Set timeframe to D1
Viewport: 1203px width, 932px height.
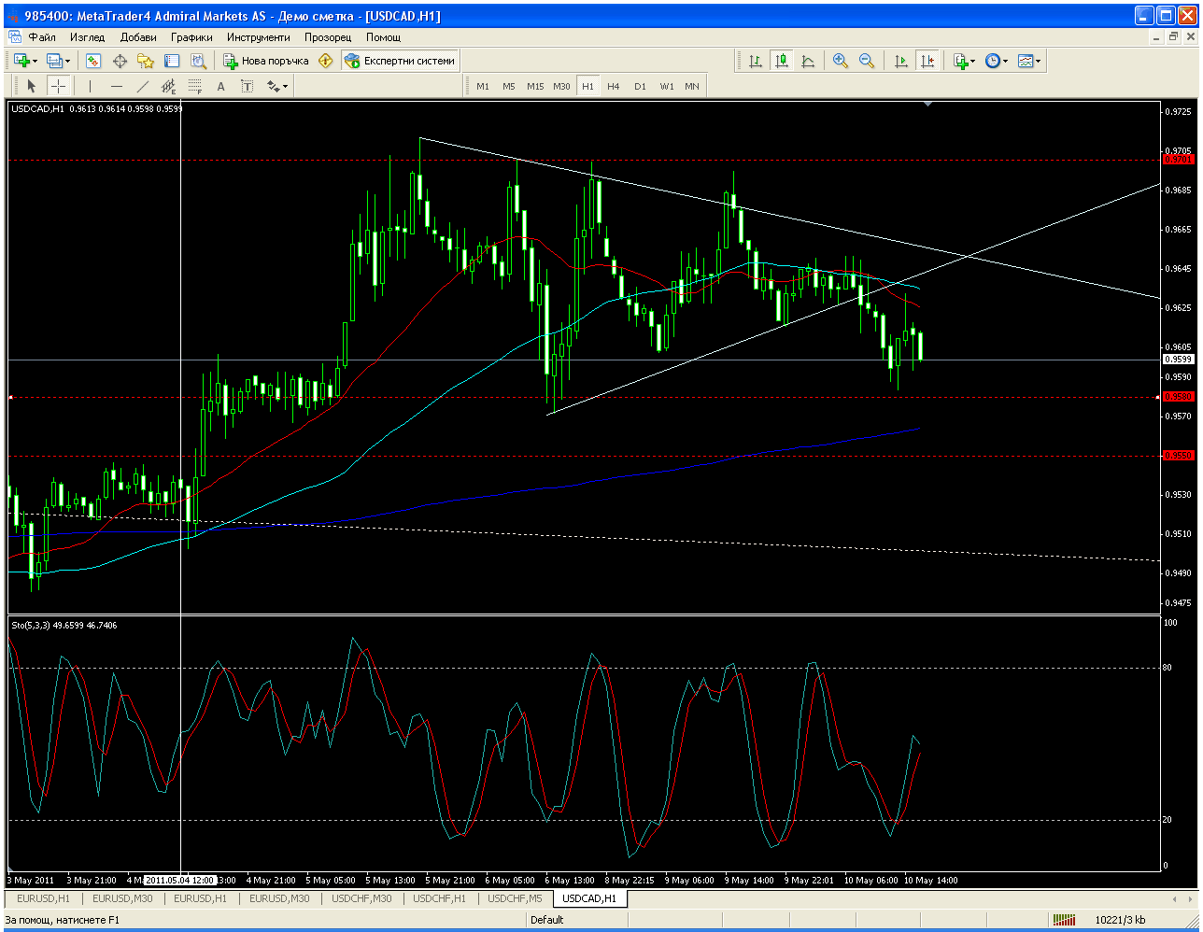click(x=640, y=86)
